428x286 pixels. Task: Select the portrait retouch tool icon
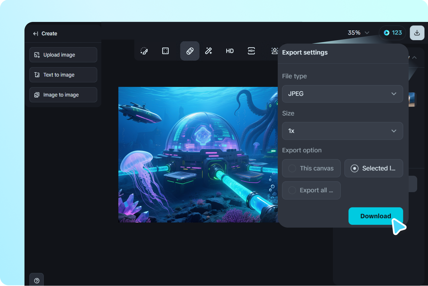274,51
